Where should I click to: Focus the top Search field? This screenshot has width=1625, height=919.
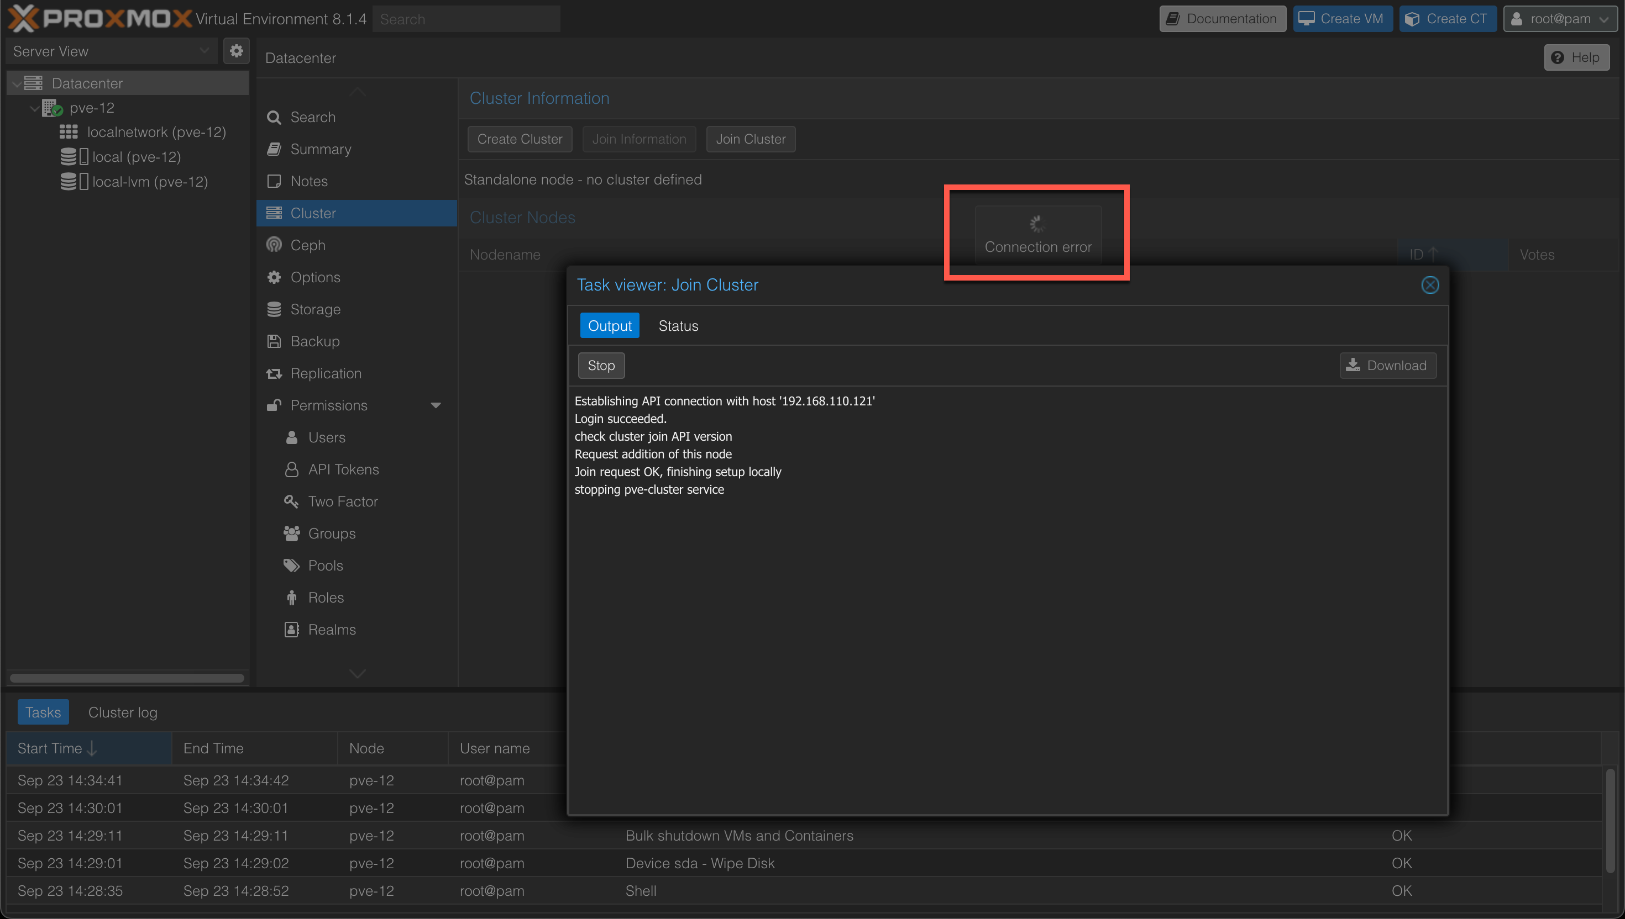coord(466,19)
